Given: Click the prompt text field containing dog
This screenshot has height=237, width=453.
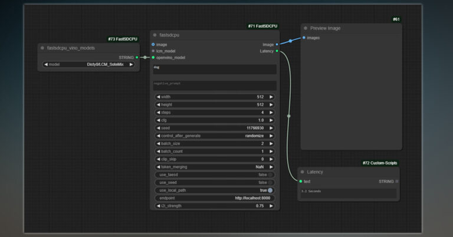Looking at the screenshot, I should [214, 70].
